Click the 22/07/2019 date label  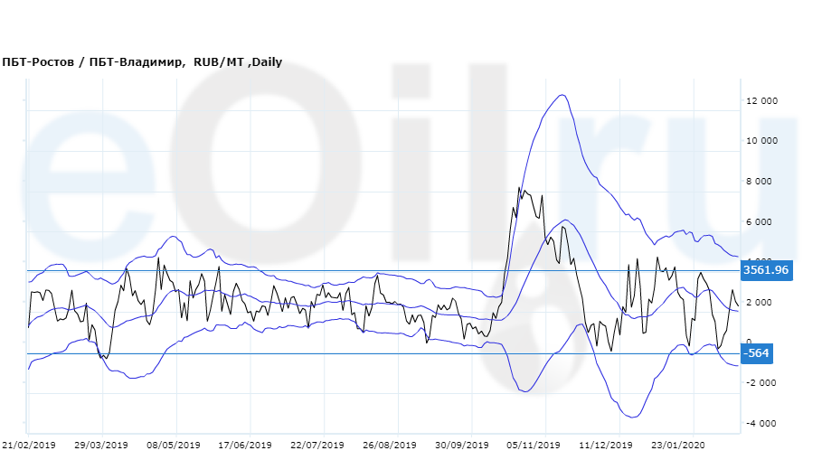[x=317, y=446]
